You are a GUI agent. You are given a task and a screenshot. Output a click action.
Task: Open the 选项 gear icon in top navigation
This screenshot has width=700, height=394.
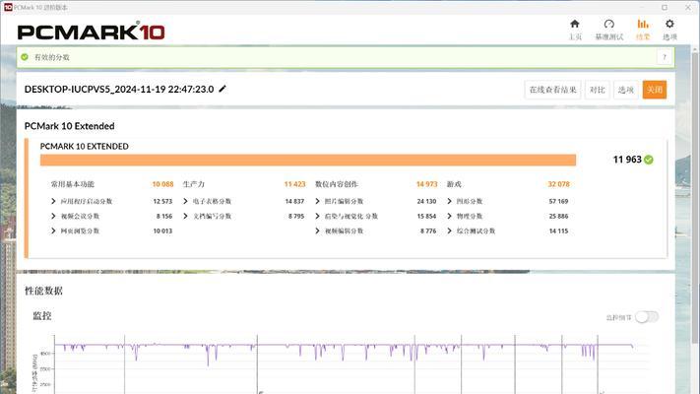669,24
